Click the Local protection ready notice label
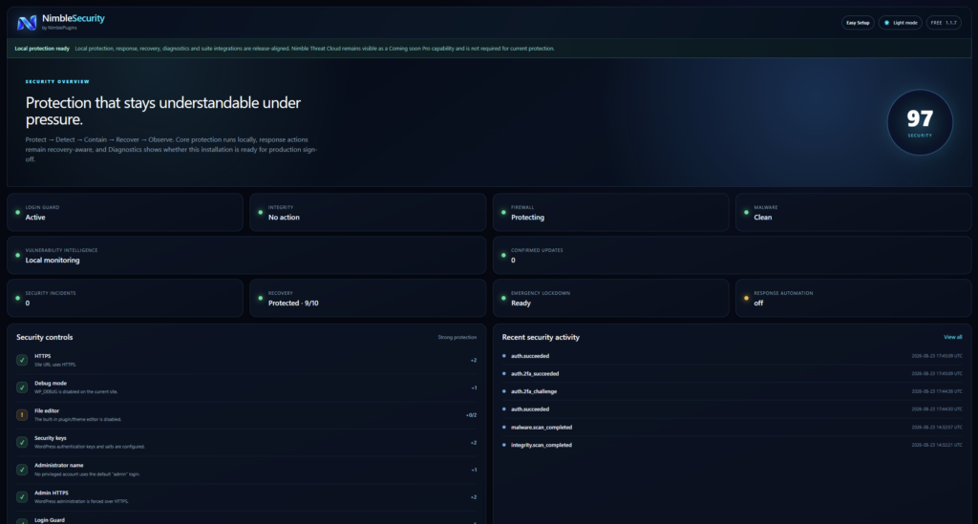Viewport: 978px width, 524px height. click(x=42, y=49)
